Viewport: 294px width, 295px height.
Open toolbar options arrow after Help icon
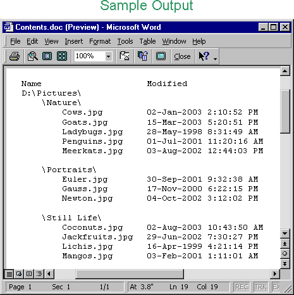215,59
